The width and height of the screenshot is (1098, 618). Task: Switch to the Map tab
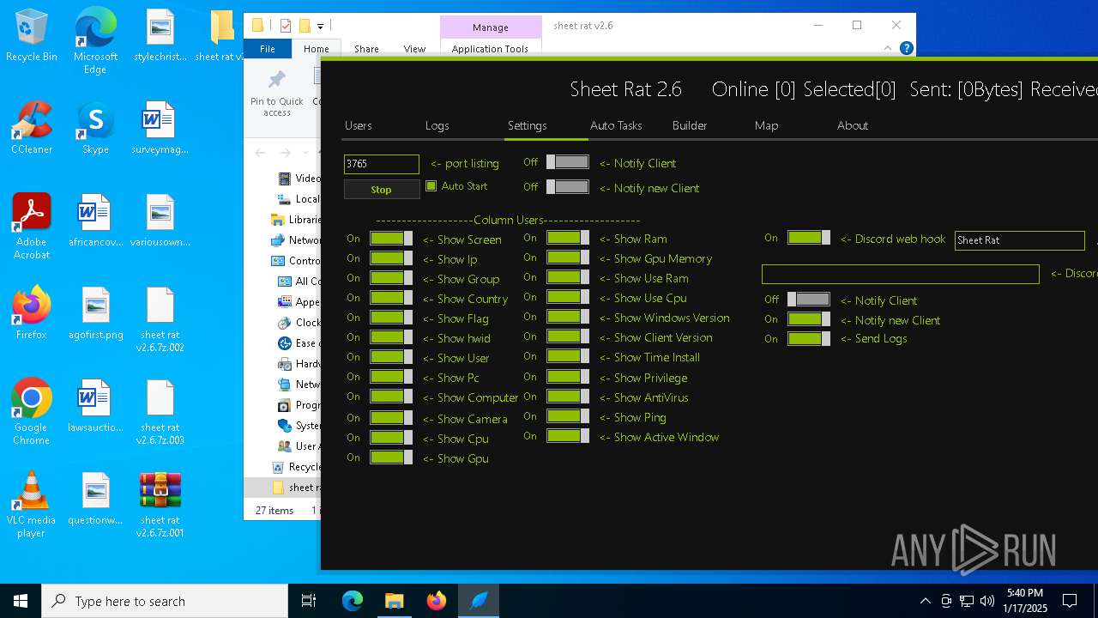pyautogui.click(x=767, y=125)
